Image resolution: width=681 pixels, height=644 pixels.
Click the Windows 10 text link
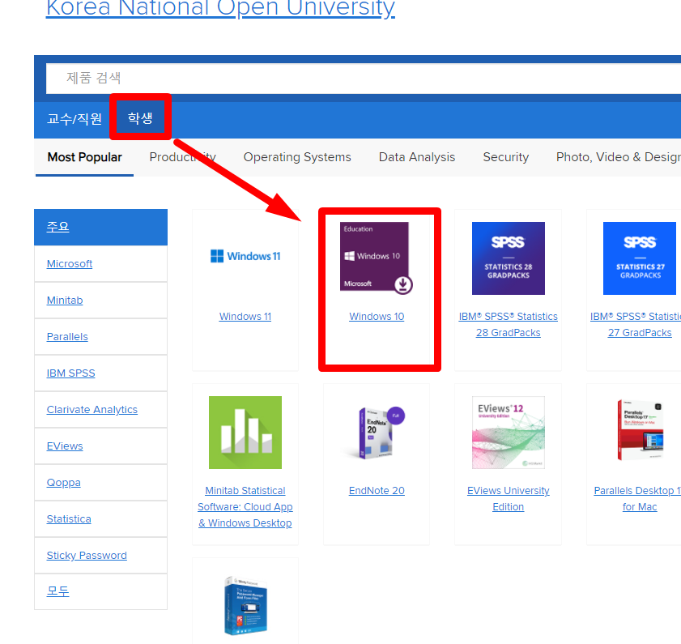(377, 317)
